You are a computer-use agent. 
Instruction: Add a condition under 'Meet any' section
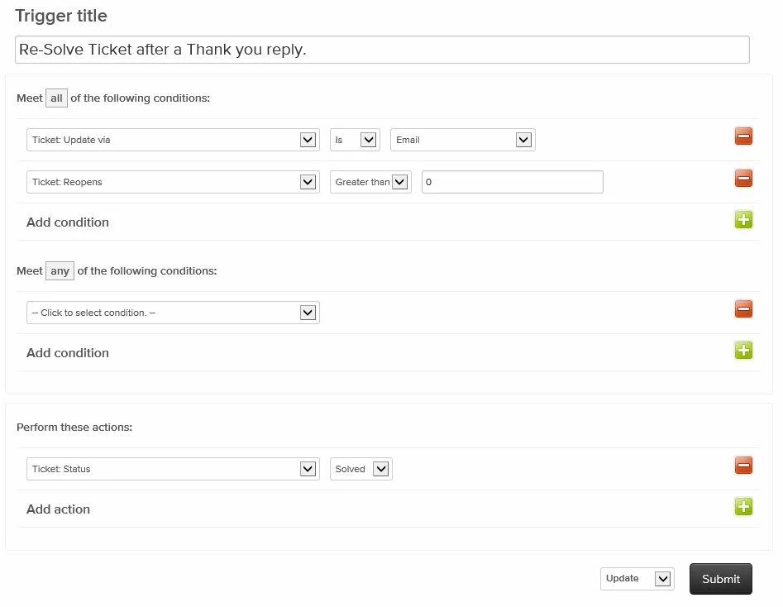[x=743, y=350]
